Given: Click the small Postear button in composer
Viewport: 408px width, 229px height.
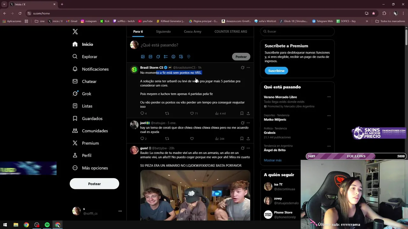Looking at the screenshot, I should click(241, 57).
